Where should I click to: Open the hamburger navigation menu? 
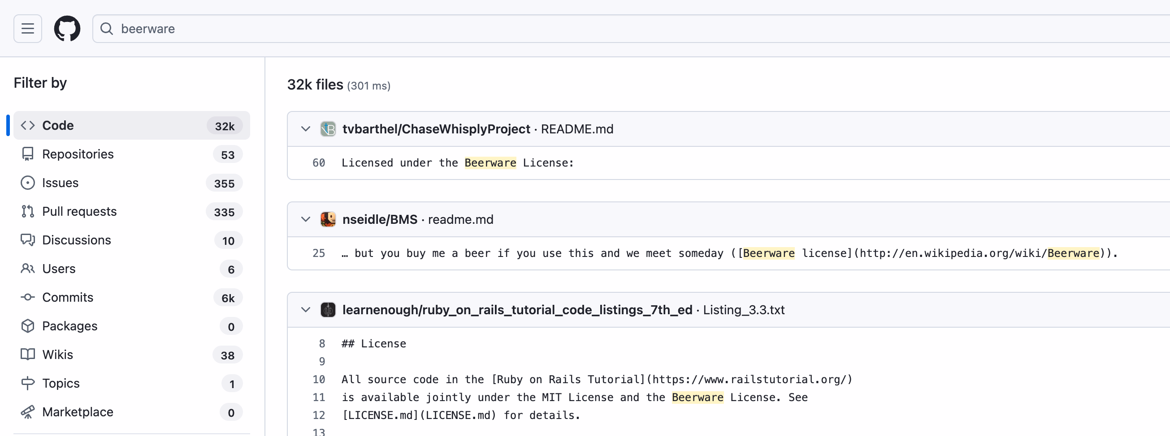[27, 28]
